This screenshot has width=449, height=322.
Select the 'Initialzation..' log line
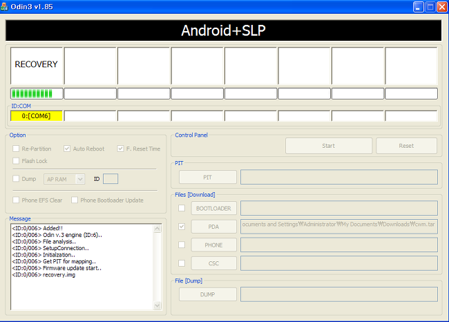(44, 255)
